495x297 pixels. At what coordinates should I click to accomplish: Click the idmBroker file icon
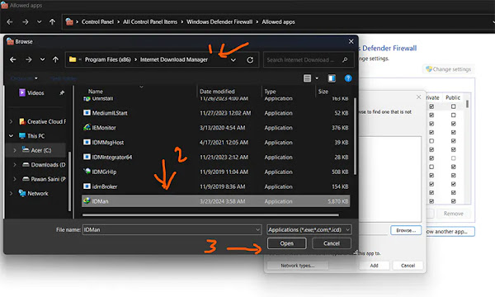(x=87, y=186)
